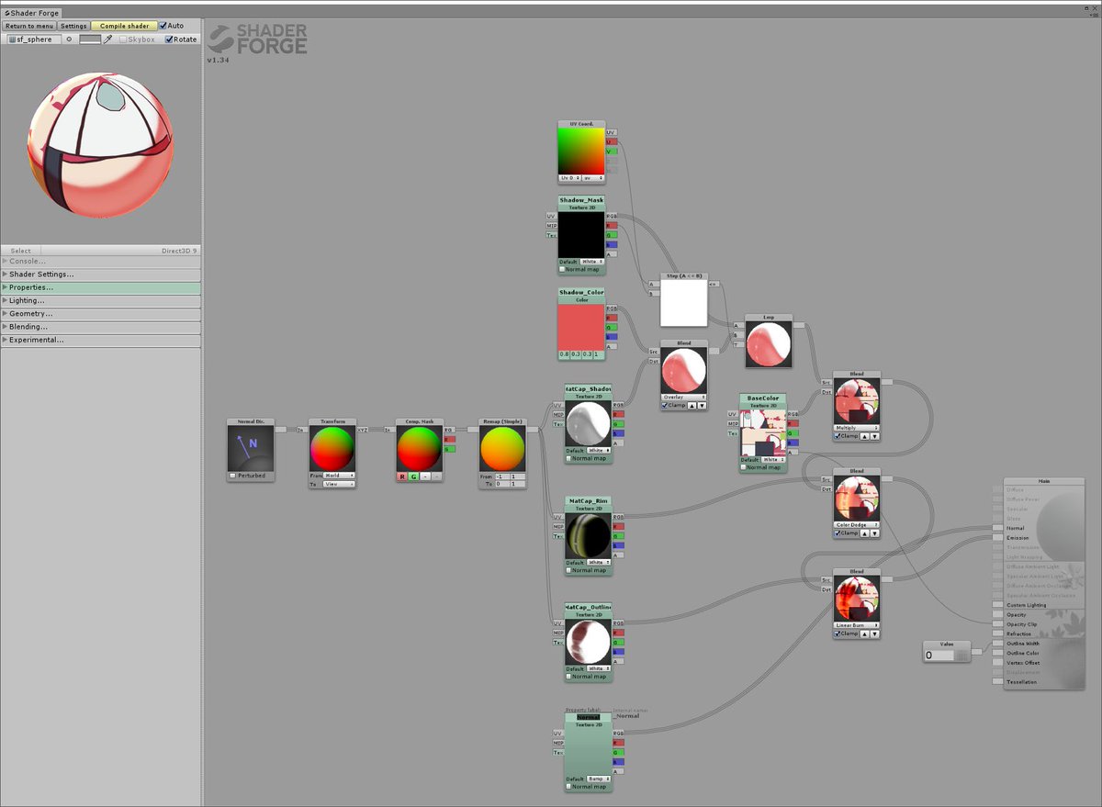Click the down arrow on the Linear Burn Blend node
The height and width of the screenshot is (807, 1102).
tap(874, 633)
